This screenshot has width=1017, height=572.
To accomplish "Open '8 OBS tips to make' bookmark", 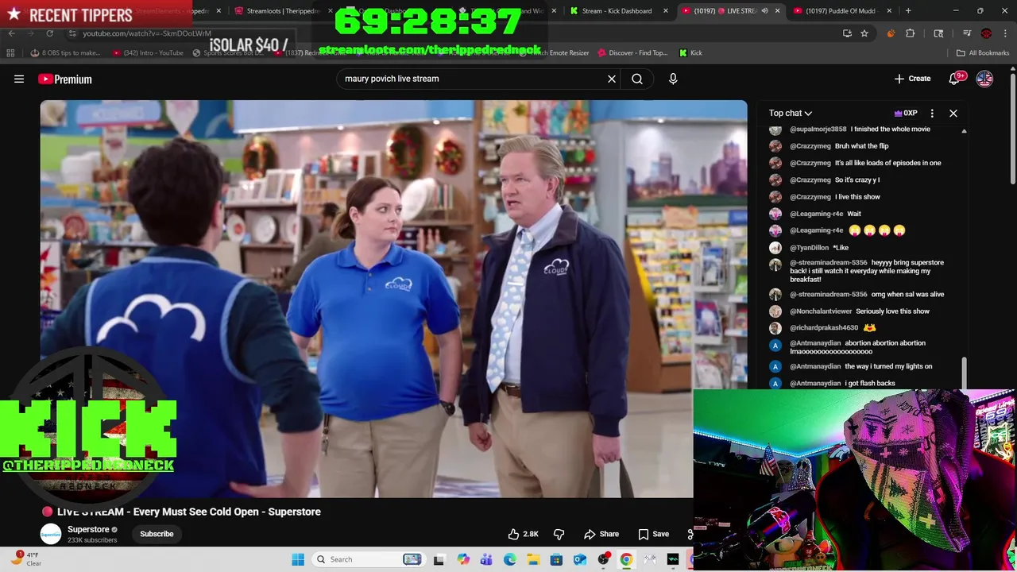I will pyautogui.click(x=65, y=53).
